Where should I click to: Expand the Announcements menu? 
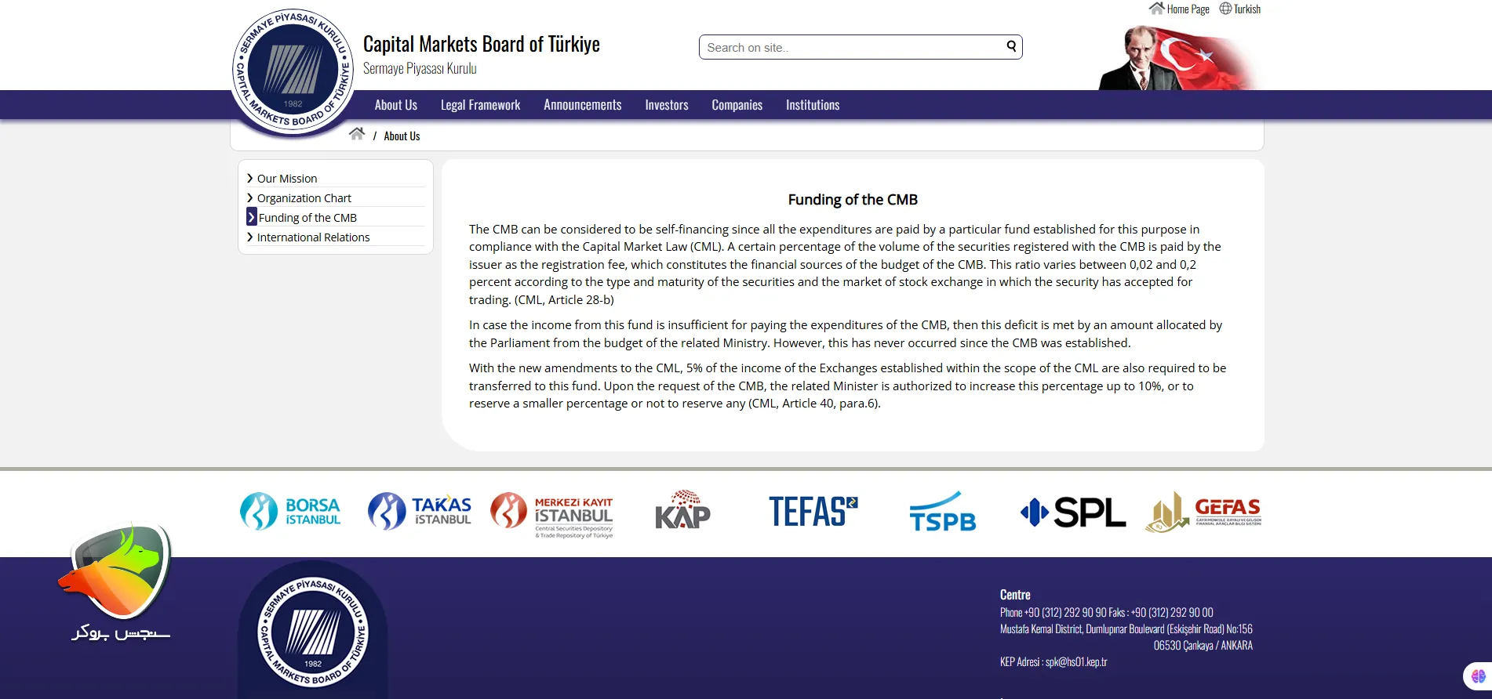point(582,105)
